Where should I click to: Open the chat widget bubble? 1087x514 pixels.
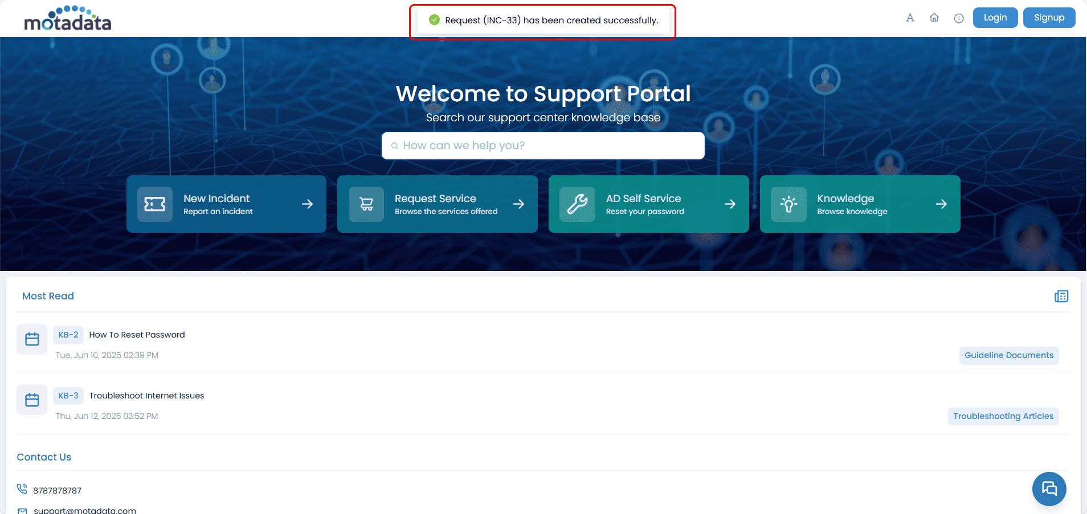point(1049,488)
